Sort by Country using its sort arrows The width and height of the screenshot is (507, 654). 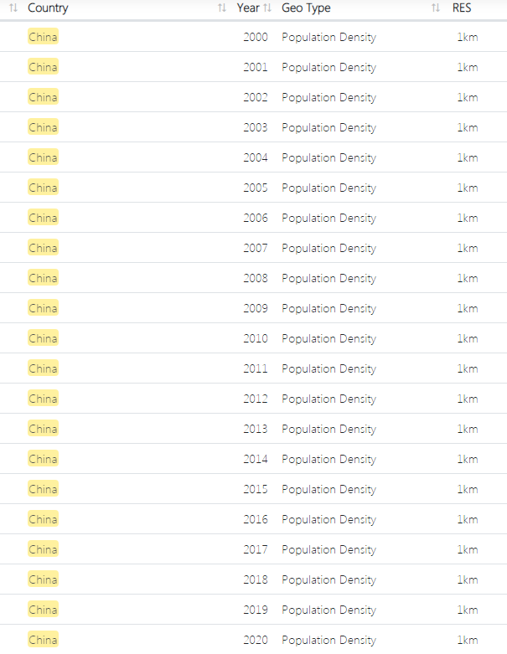point(222,8)
